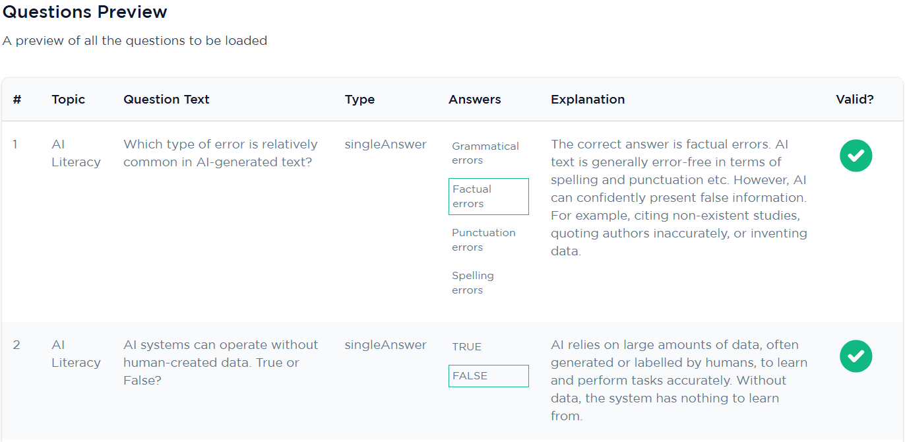Image resolution: width=905 pixels, height=442 pixels.
Task: Click the 'Type' column header
Action: click(359, 100)
